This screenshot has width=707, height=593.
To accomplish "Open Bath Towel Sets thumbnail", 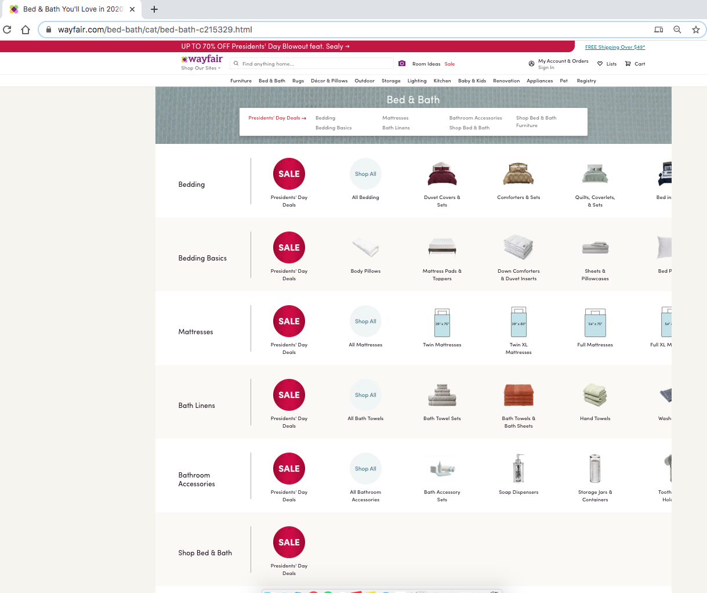I will (442, 395).
